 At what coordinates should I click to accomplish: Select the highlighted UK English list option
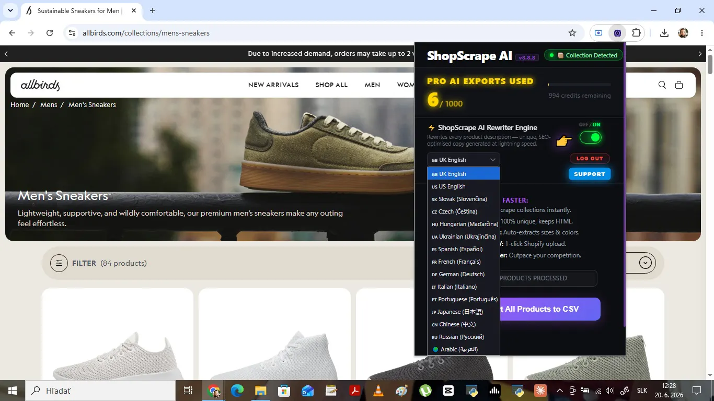click(x=463, y=174)
